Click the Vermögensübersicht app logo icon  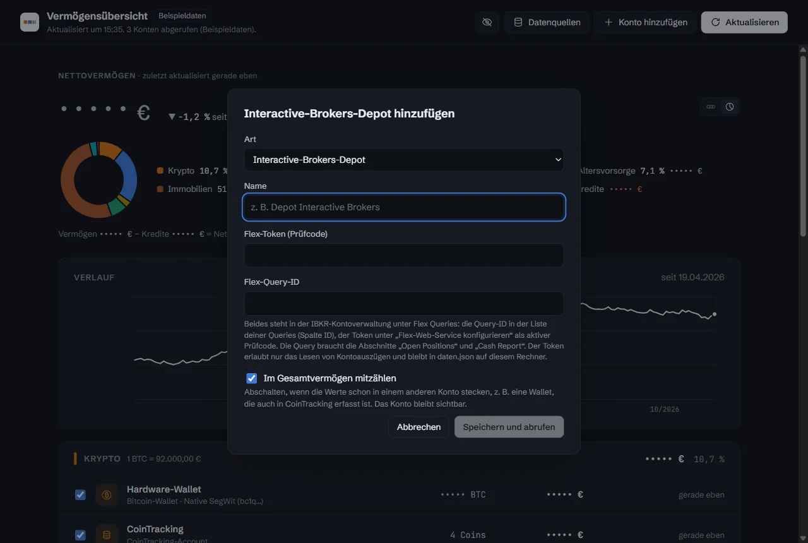pyautogui.click(x=30, y=22)
